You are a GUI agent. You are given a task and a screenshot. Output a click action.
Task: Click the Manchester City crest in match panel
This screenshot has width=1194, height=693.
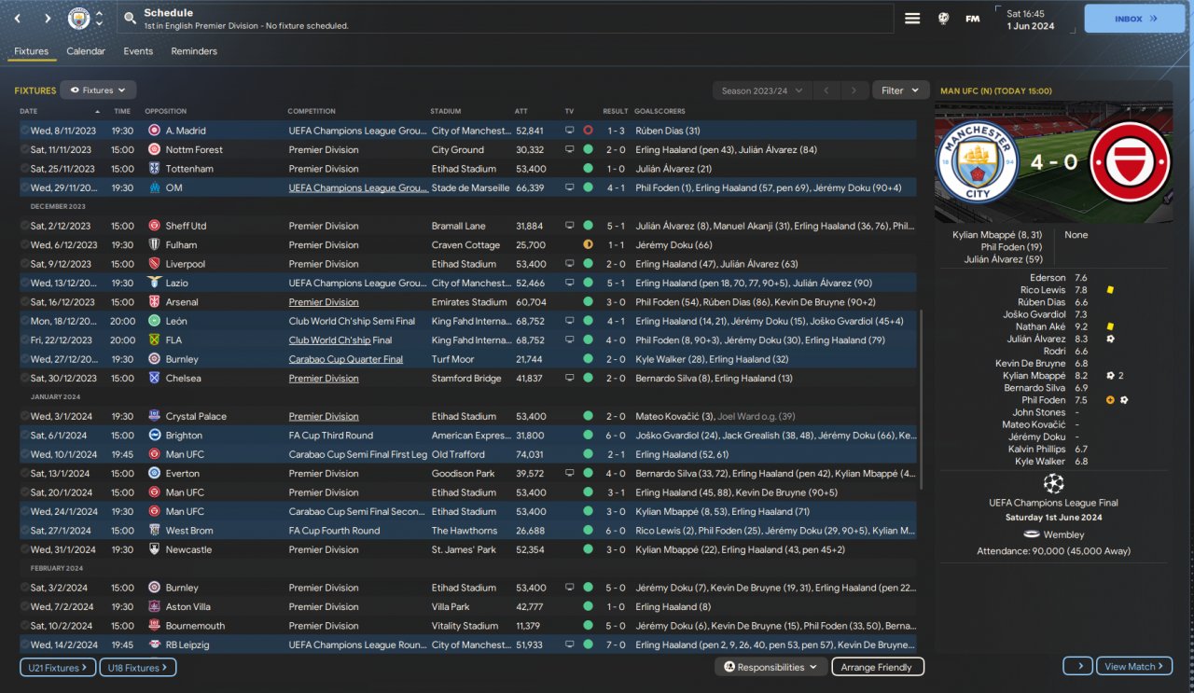pyautogui.click(x=977, y=161)
